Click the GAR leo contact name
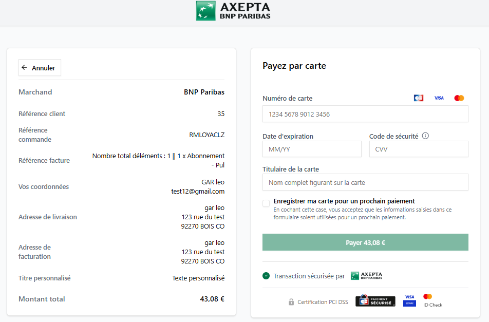Image resolution: width=489 pixels, height=322 pixels. (x=213, y=182)
